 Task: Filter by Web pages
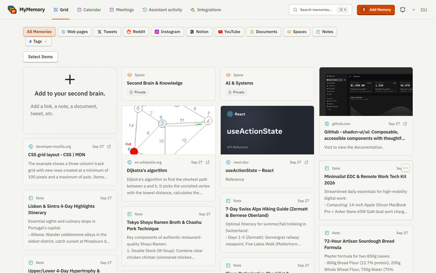[74, 32]
